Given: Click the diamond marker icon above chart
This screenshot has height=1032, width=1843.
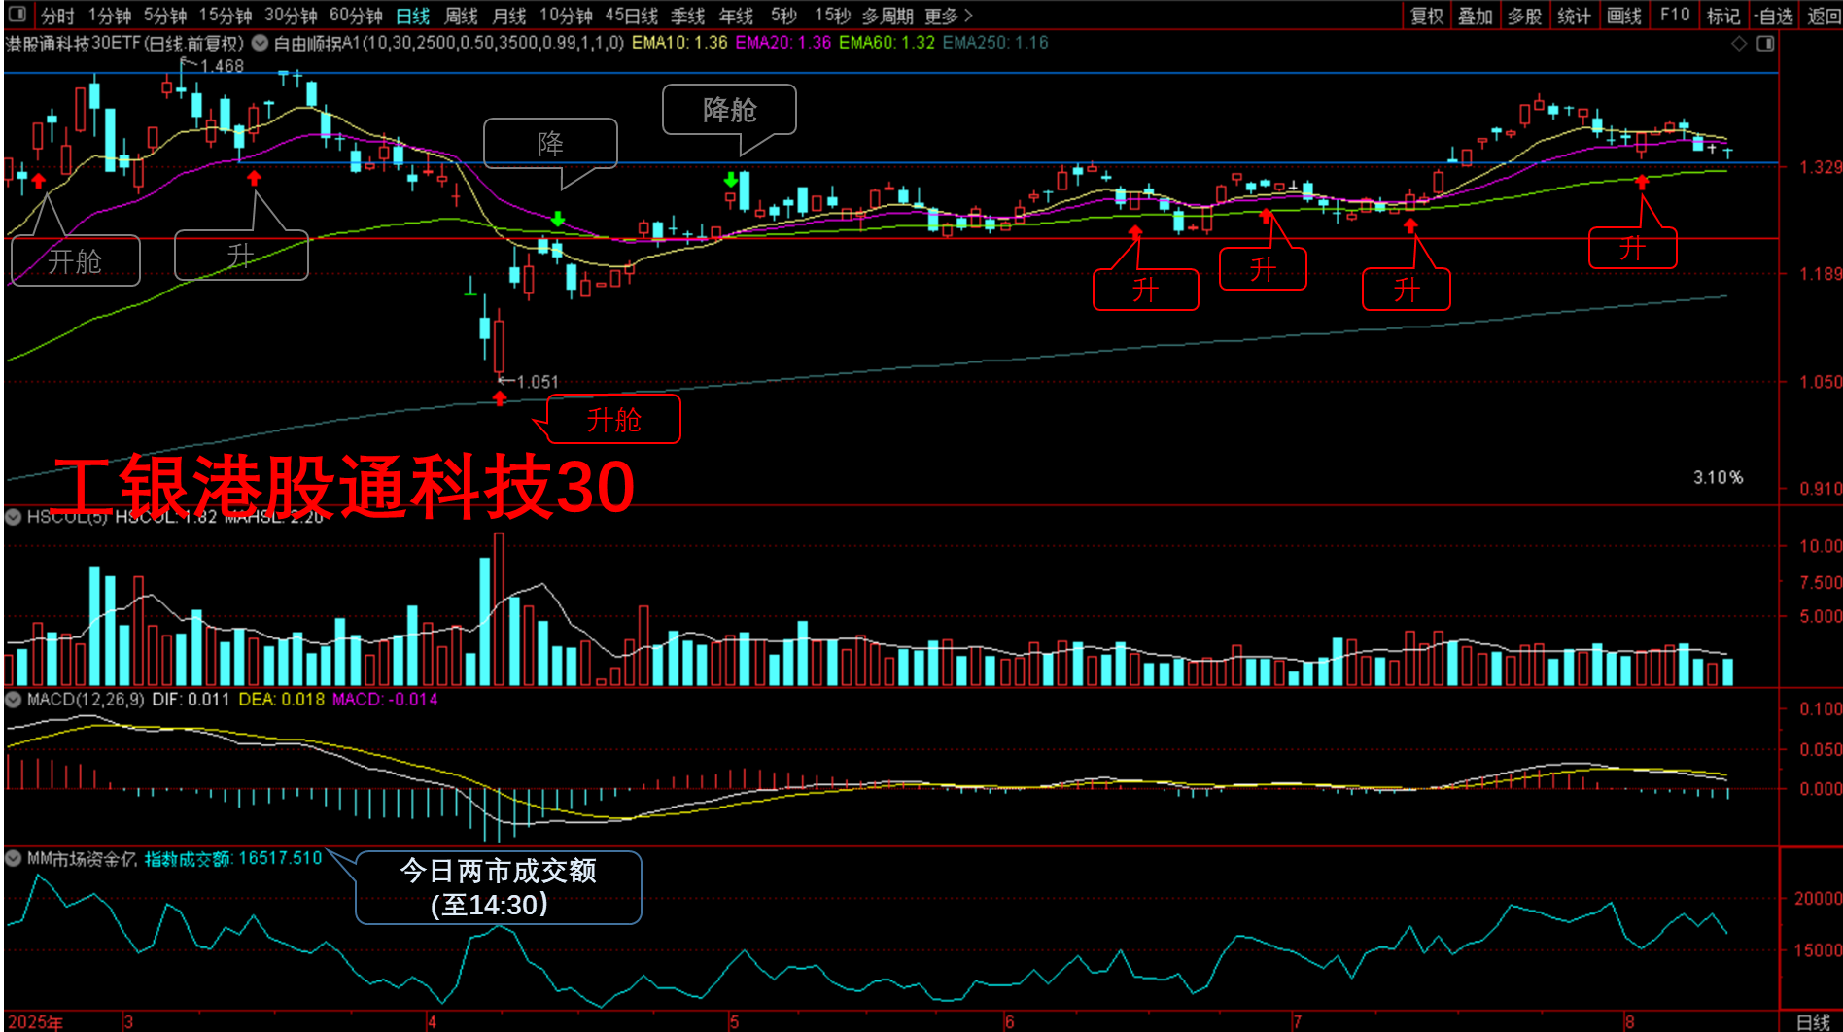Looking at the screenshot, I should point(1739,44).
